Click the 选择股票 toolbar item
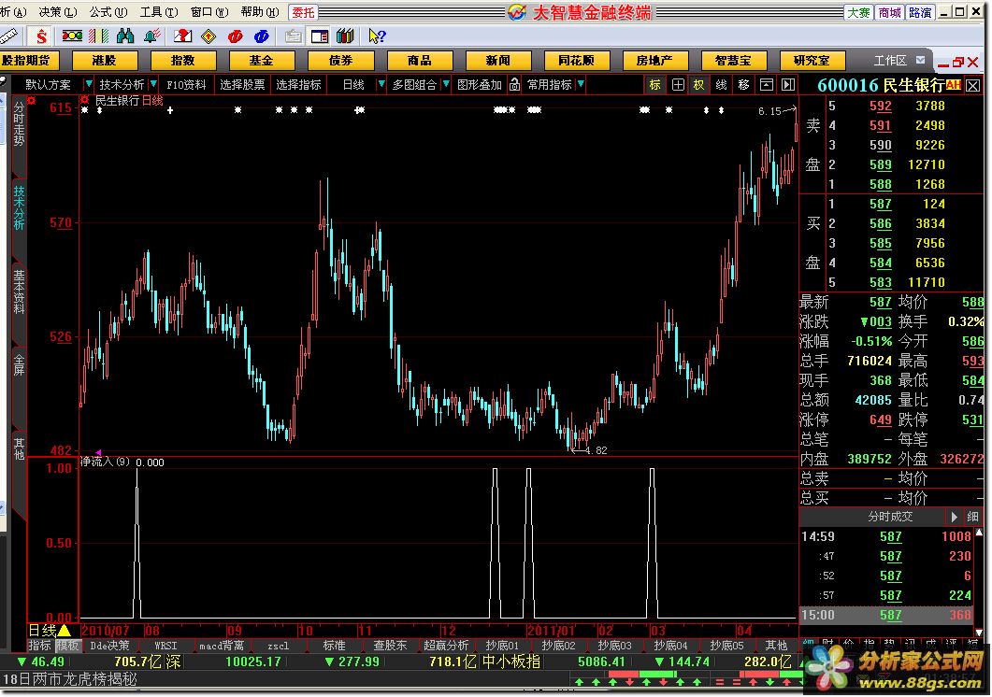The image size is (992, 697). tap(242, 84)
